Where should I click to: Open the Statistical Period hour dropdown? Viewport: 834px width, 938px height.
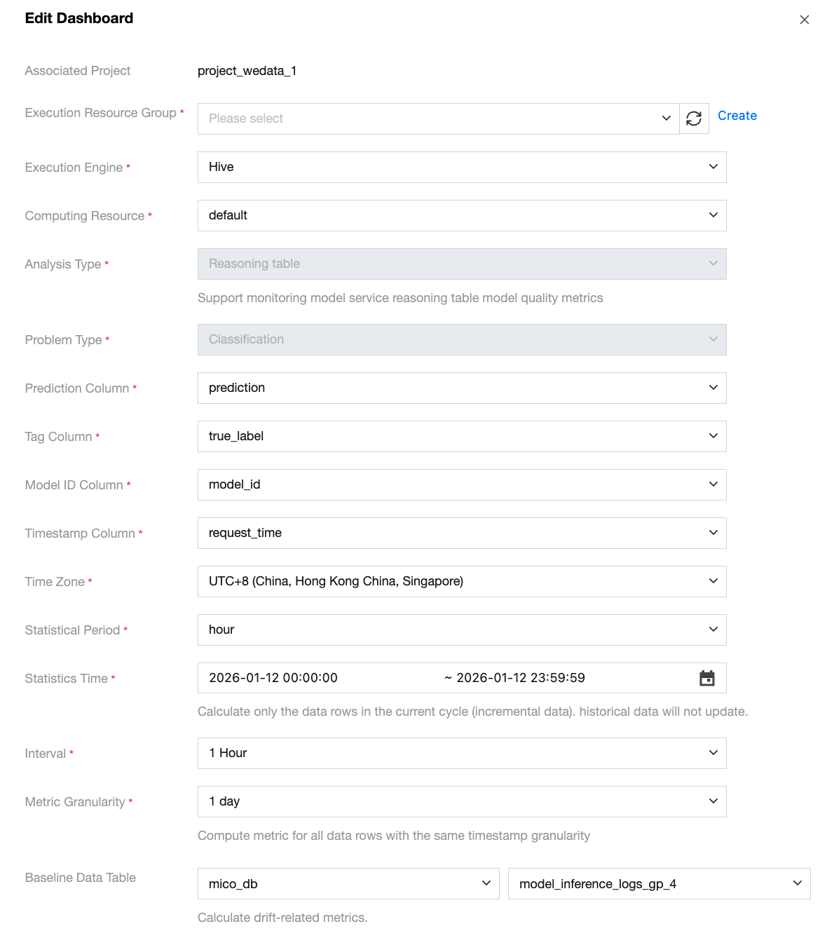[x=462, y=630]
